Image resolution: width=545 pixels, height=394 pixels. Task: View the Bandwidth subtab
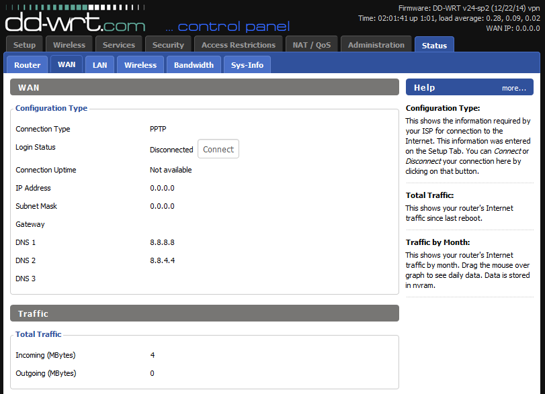point(194,65)
